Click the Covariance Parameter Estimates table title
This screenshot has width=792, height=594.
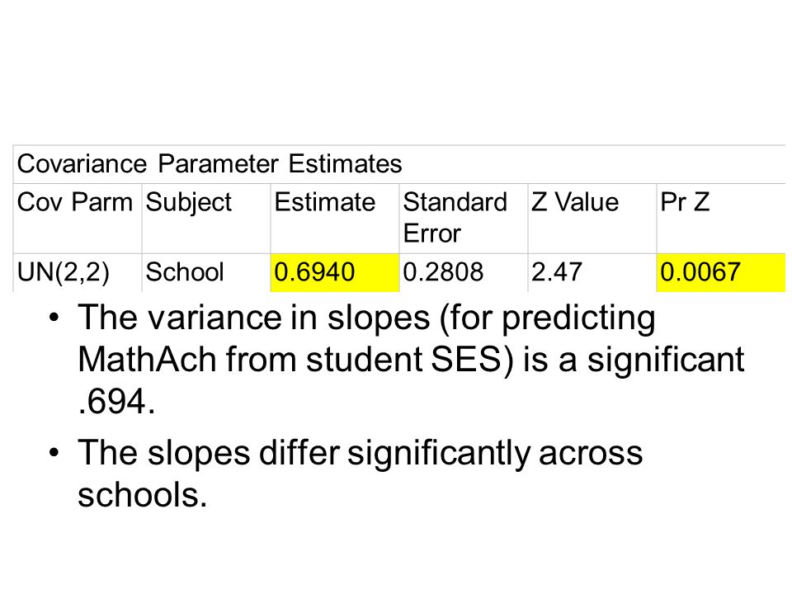tap(209, 163)
